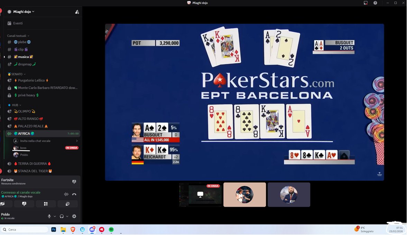Image resolution: width=415 pixels, height=235 pixels.
Task: Disconnect from voice with the hang-up icon
Action: coord(74,194)
